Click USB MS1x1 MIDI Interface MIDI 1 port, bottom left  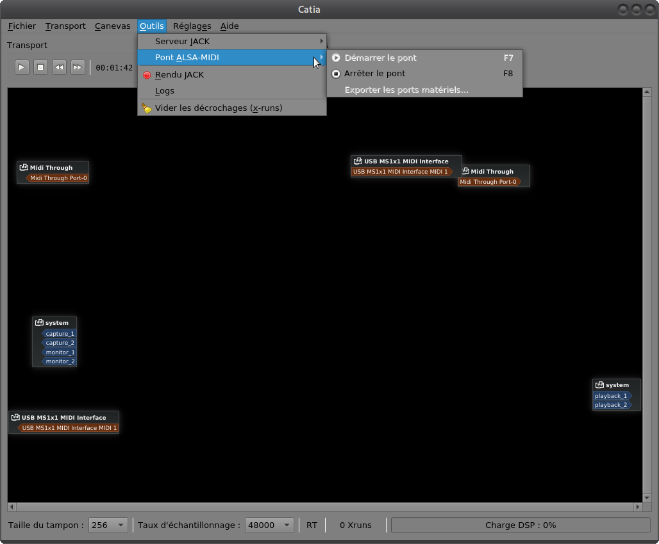tap(68, 427)
